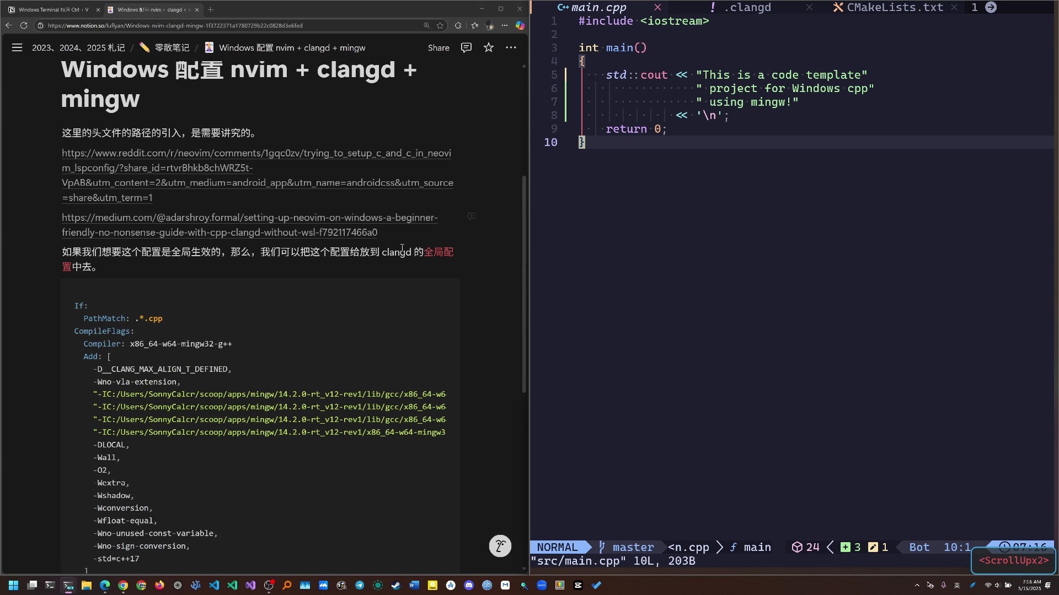Click the Share button in Notion

click(x=438, y=48)
